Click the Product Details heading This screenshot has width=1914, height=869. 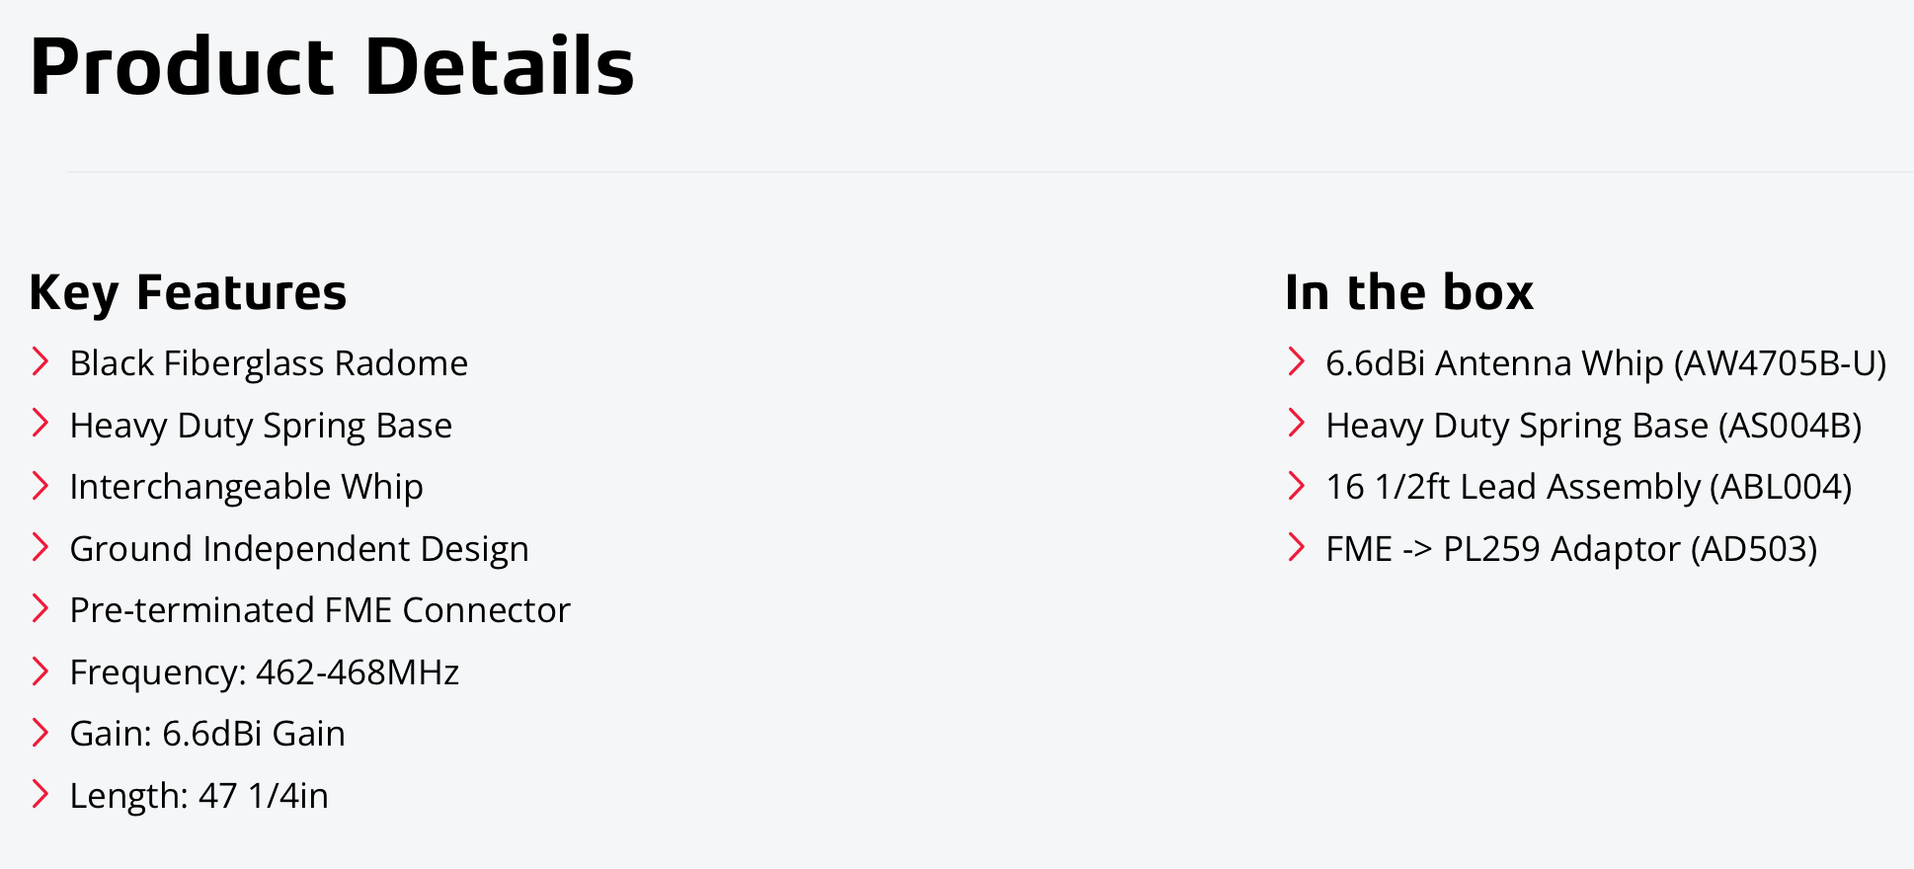pos(332,66)
